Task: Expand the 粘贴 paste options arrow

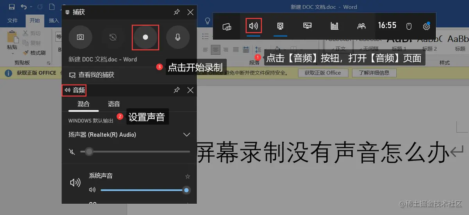Action: pos(12,53)
